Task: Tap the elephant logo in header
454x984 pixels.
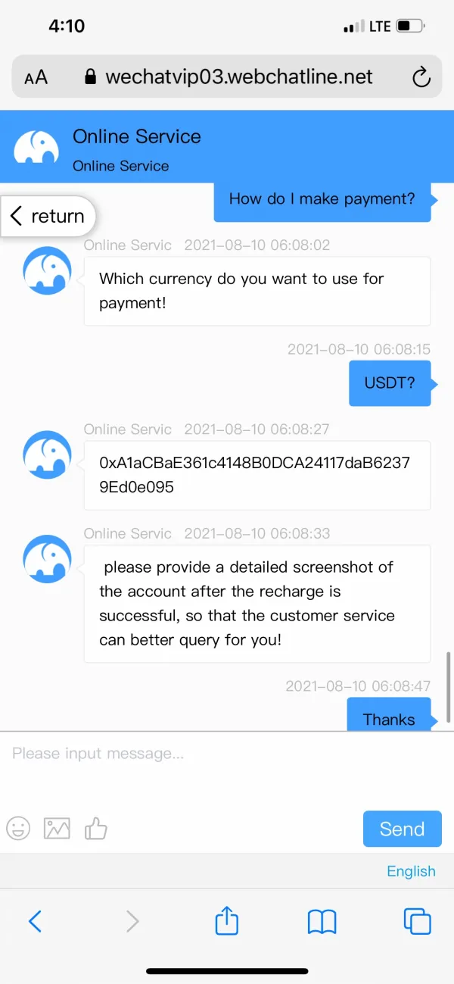Action: click(36, 146)
